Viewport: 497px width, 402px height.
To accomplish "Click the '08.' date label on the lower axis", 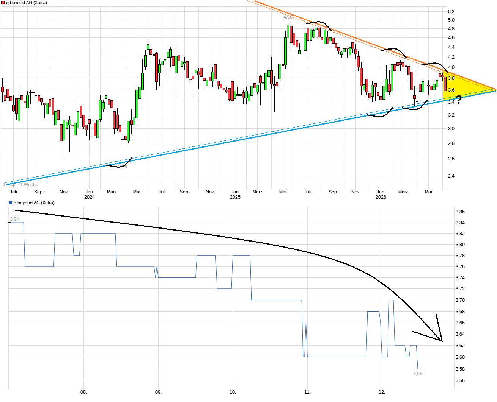I will point(83,392).
